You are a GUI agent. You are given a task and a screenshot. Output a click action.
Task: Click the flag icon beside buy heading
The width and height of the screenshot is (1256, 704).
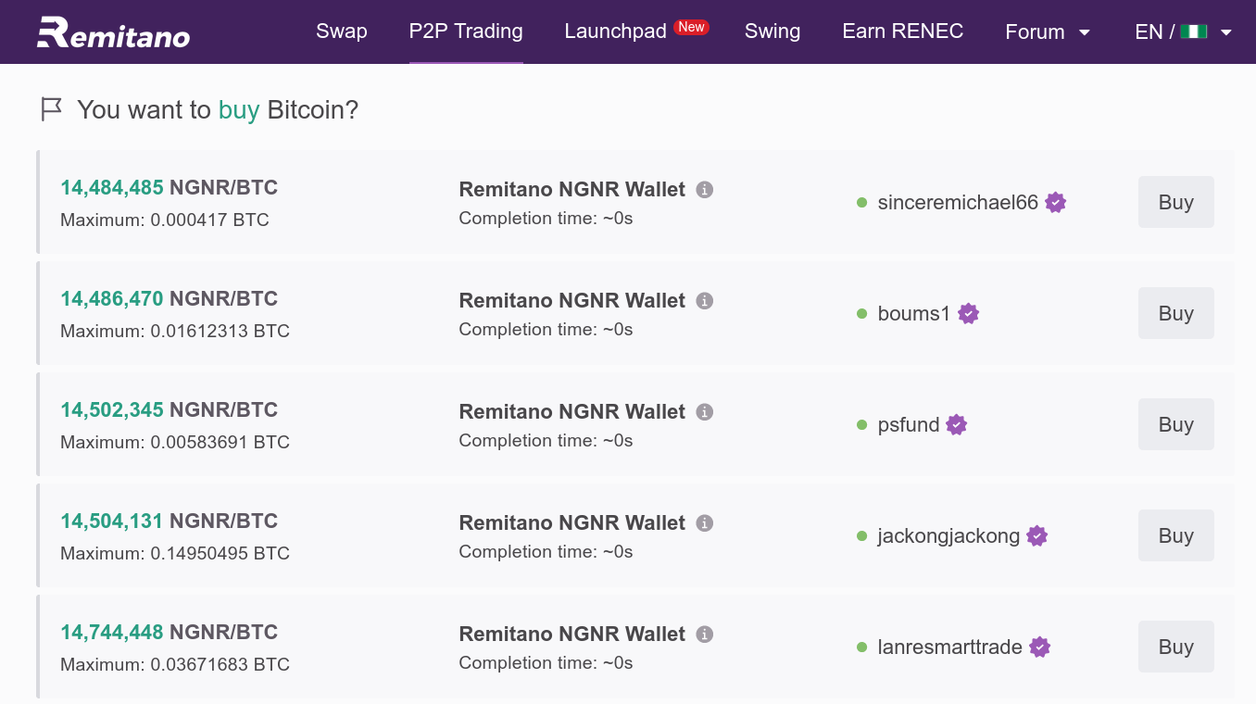pyautogui.click(x=52, y=109)
